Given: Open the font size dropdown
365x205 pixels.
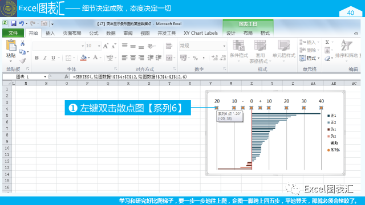Looking at the screenshot, I should click(99, 46).
